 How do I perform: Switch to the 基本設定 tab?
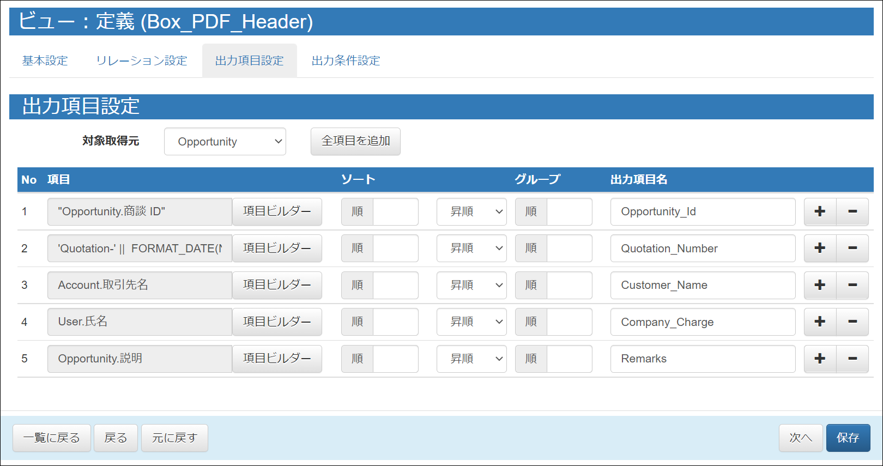click(45, 60)
